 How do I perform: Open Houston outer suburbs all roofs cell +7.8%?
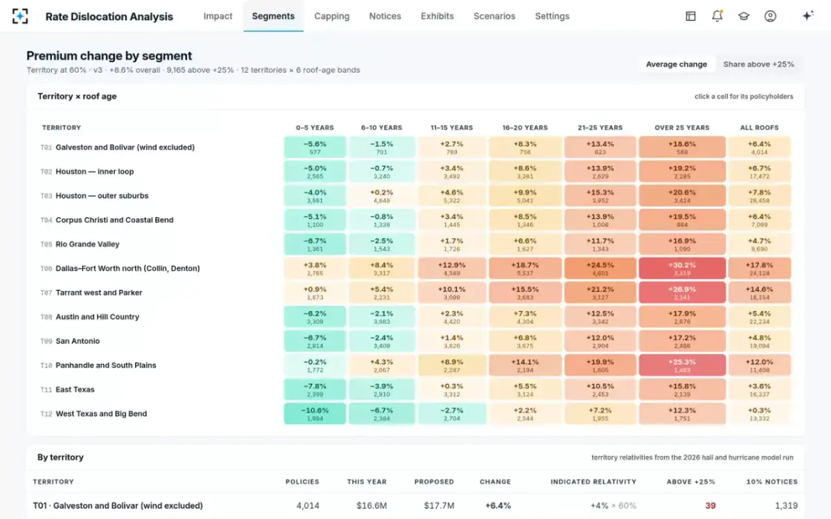[x=760, y=196]
